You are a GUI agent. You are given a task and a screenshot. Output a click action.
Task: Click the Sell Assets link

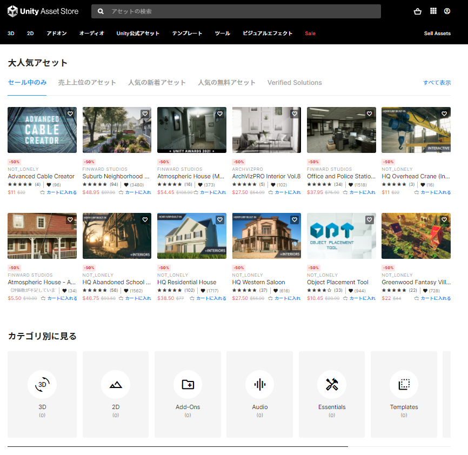point(437,34)
